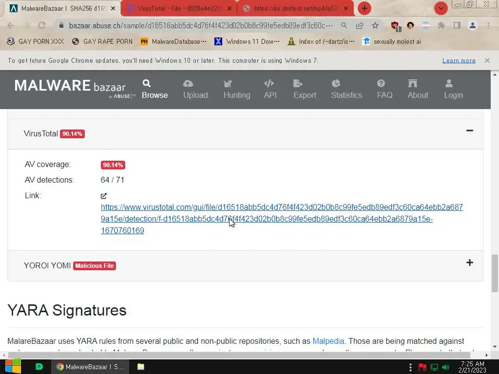Click the Chrome MalwareBazaar taskbar button

pos(90,367)
